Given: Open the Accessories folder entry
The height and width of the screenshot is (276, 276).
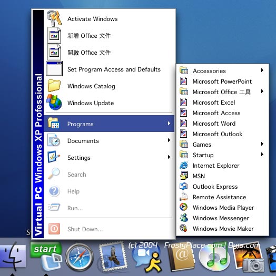Looking at the screenshot, I should tap(222, 71).
